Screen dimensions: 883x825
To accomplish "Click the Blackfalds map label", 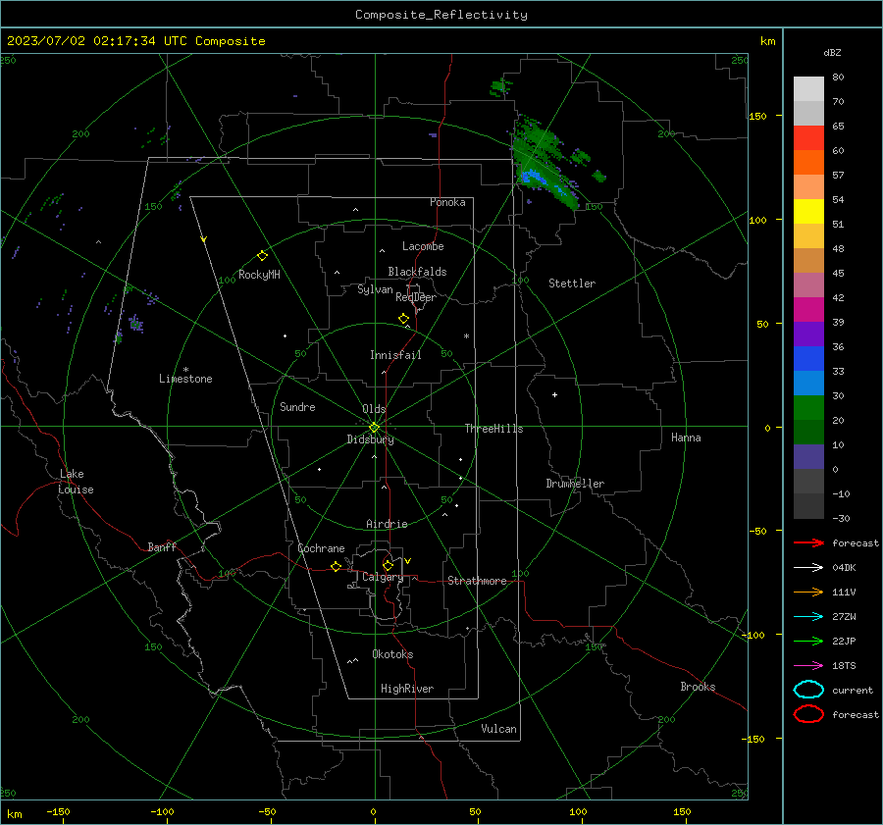I will 417,272.
